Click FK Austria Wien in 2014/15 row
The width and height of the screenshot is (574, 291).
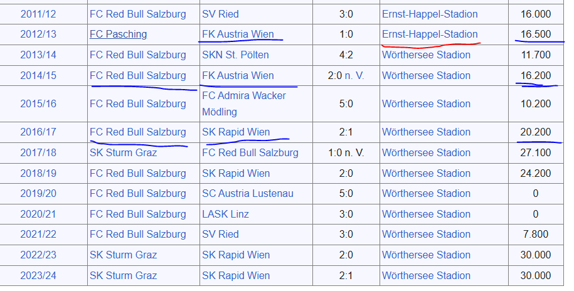tap(238, 76)
